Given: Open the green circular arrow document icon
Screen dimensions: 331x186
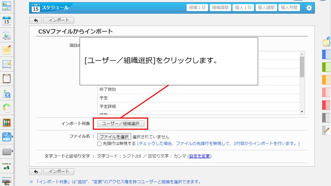Looking at the screenshot, I should pos(7,108).
